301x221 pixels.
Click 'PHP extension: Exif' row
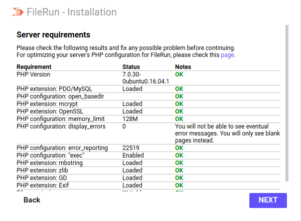(x=148, y=185)
